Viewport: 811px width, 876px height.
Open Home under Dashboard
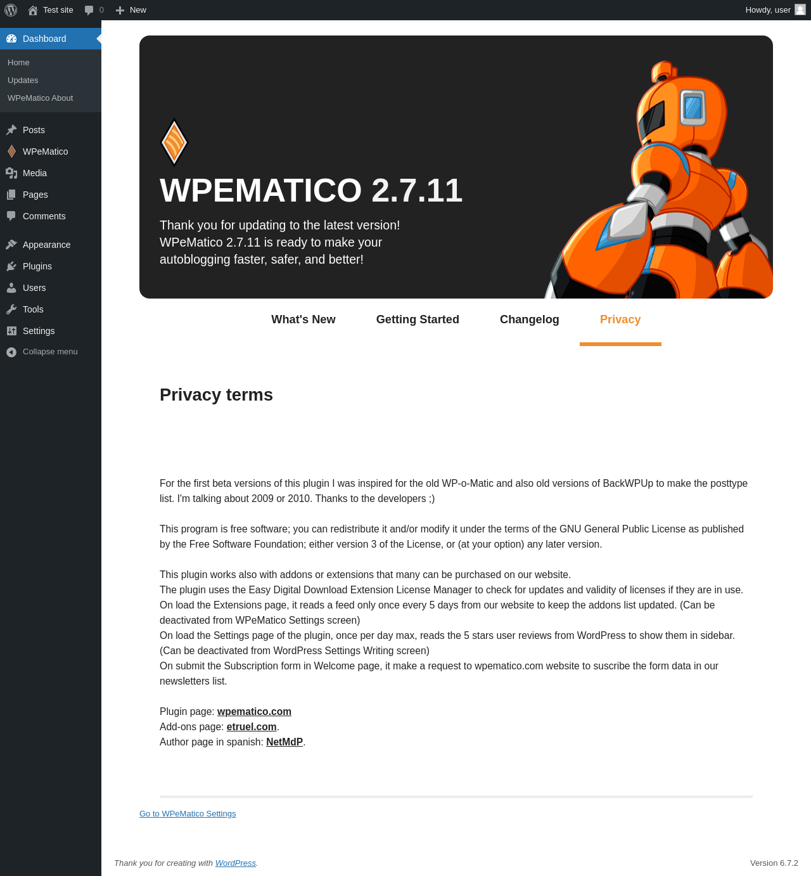[18, 63]
